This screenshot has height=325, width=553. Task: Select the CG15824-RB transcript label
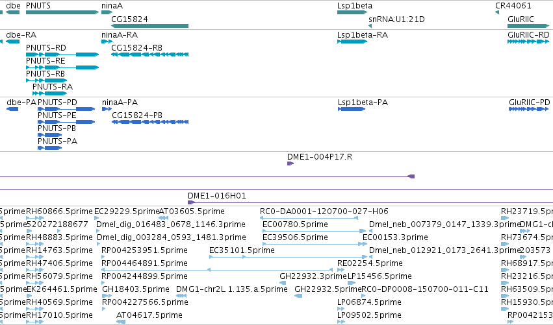click(137, 48)
